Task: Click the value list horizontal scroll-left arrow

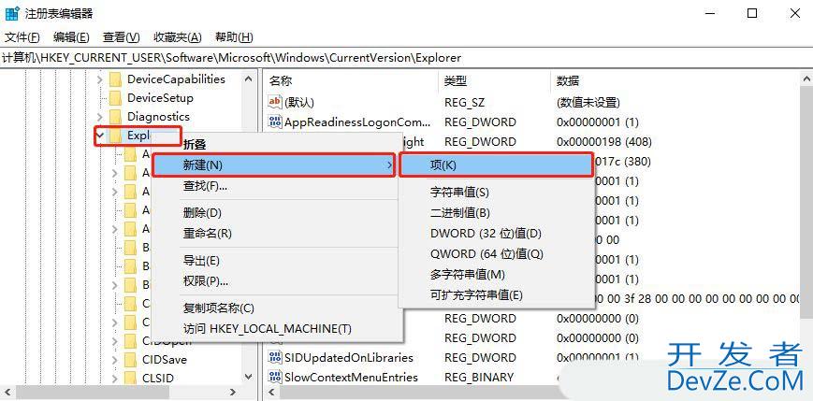Action: pos(271,393)
